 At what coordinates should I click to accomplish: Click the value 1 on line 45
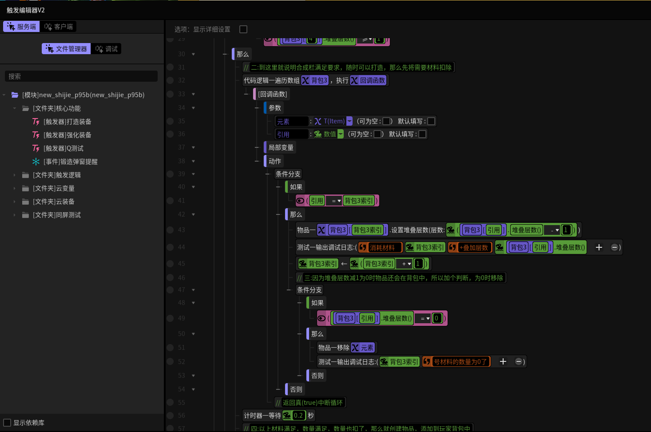(x=418, y=264)
